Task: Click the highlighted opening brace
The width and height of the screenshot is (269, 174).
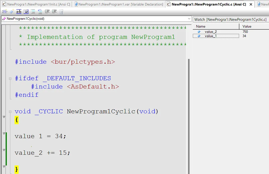Action: (x=17, y=120)
